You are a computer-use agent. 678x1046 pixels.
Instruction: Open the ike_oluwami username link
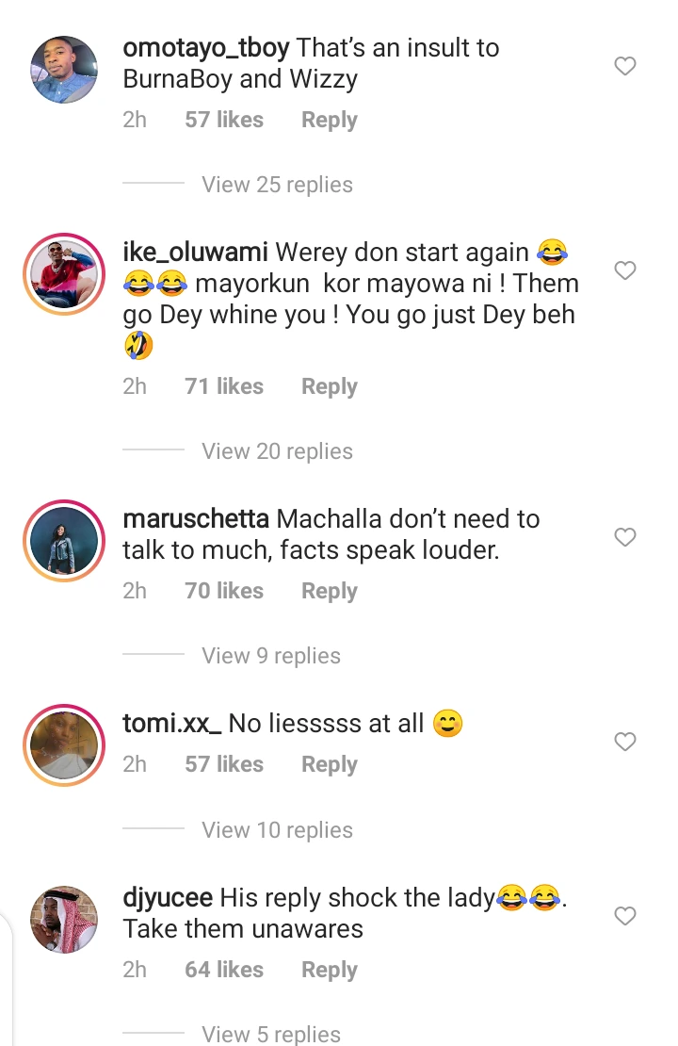[x=195, y=253]
